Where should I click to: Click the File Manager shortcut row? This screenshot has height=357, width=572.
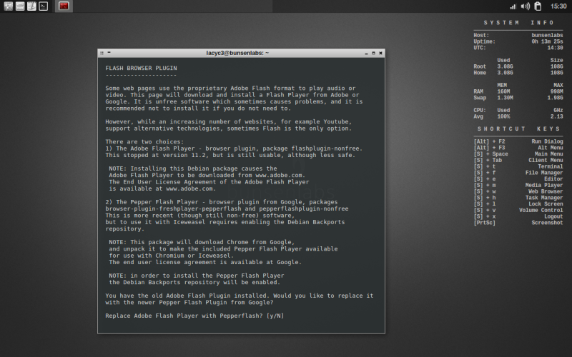coord(518,173)
